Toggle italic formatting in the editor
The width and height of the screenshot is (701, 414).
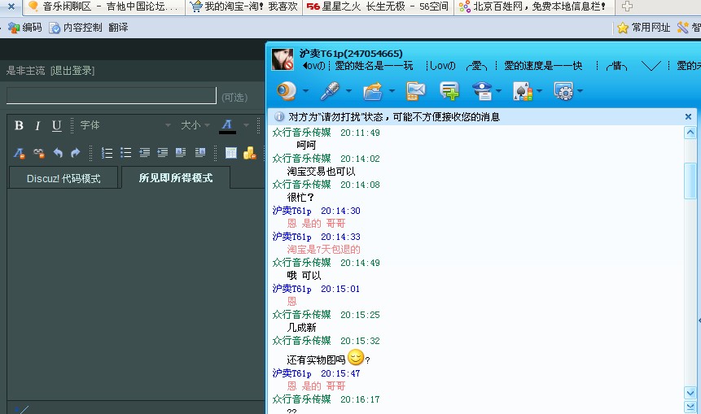37,125
